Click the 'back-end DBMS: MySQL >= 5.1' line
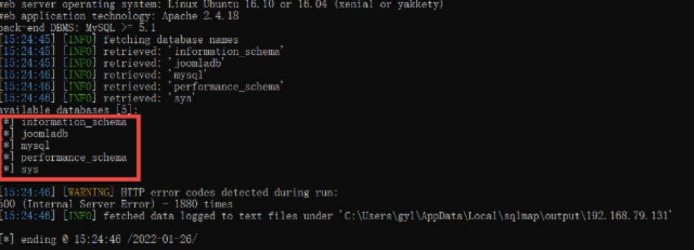 78,28
